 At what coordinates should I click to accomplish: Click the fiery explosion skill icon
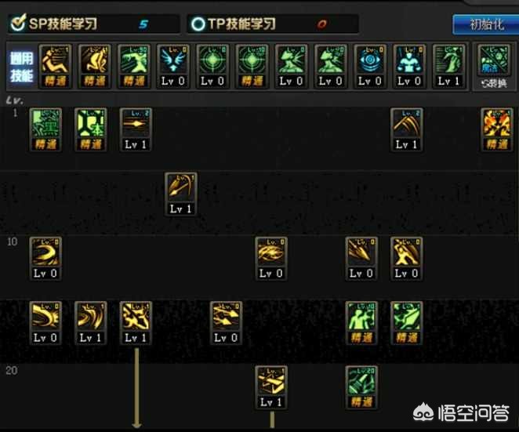click(x=496, y=129)
